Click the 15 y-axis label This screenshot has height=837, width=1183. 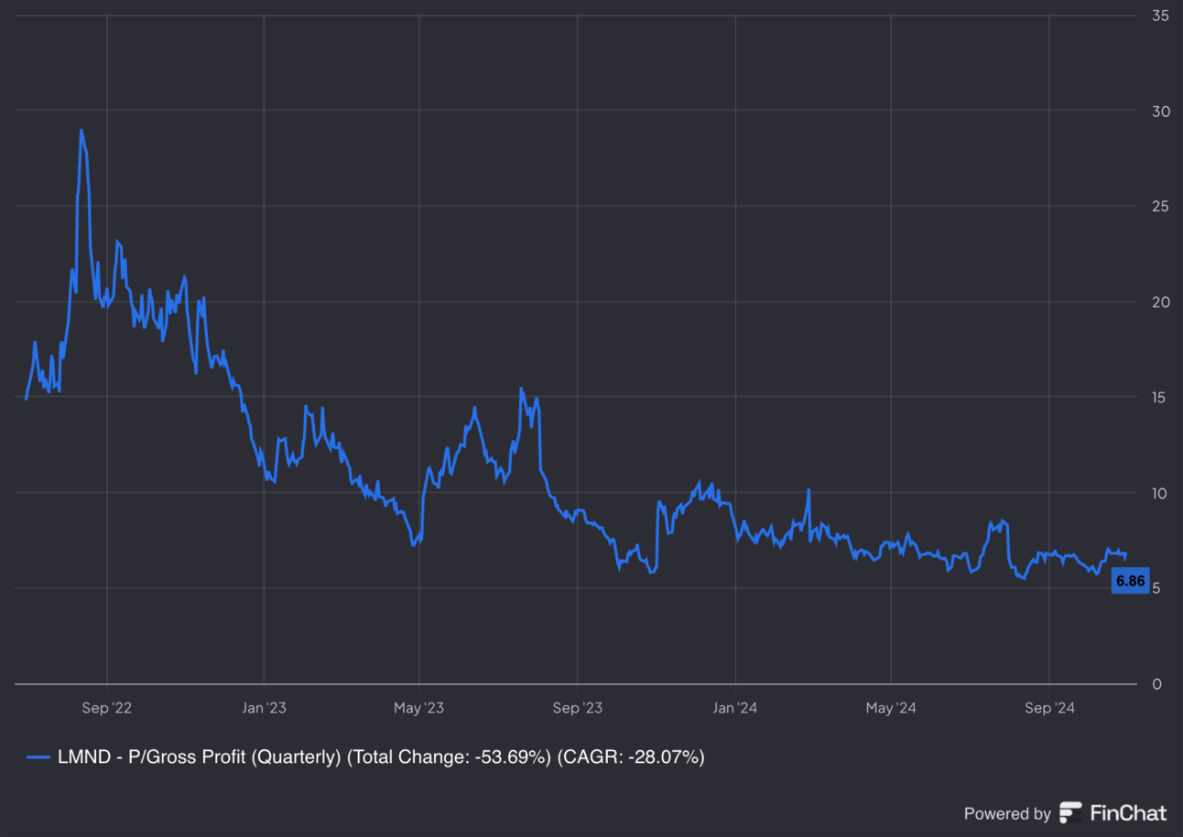point(1161,397)
